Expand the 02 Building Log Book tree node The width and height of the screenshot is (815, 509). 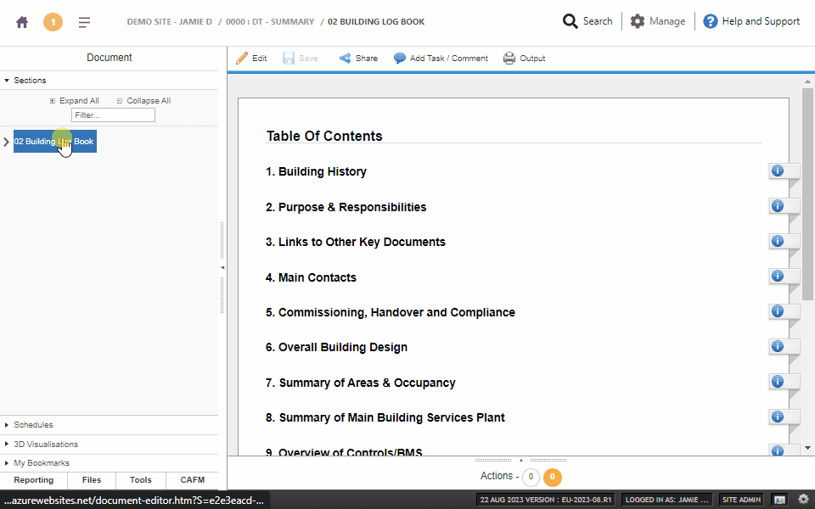[x=6, y=142]
